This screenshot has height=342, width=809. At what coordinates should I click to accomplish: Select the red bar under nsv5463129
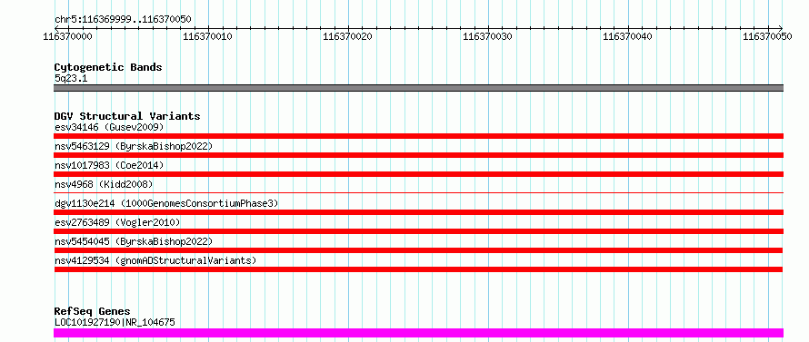[x=418, y=155]
